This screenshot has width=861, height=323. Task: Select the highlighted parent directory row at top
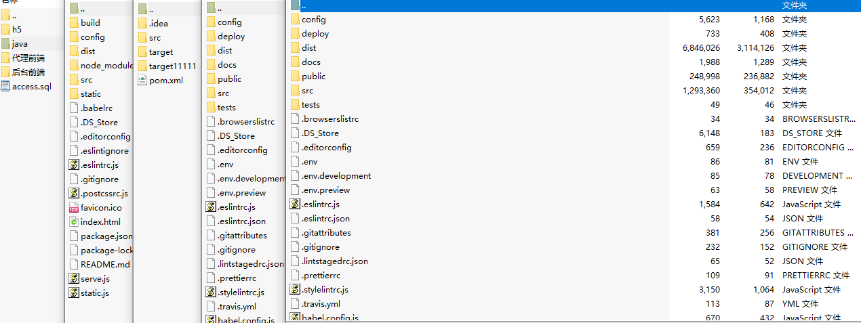(x=574, y=5)
